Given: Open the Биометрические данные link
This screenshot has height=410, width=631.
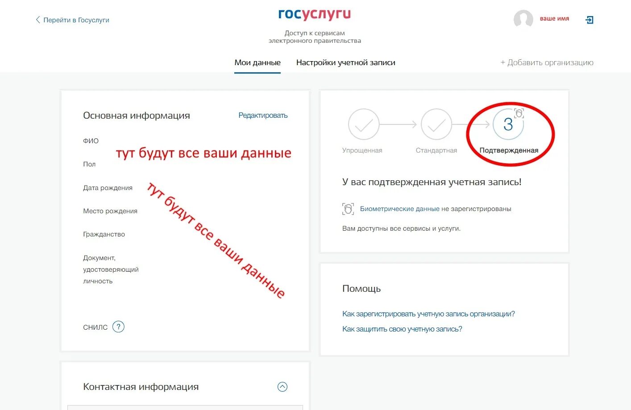Looking at the screenshot, I should click(400, 209).
